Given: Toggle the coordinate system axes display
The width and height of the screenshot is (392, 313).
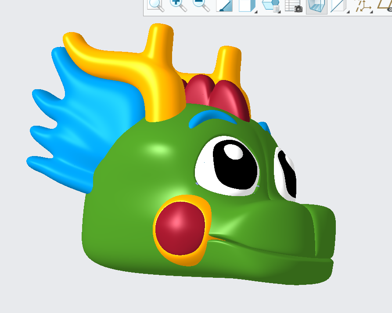Looking at the screenshot, I should point(363,6).
